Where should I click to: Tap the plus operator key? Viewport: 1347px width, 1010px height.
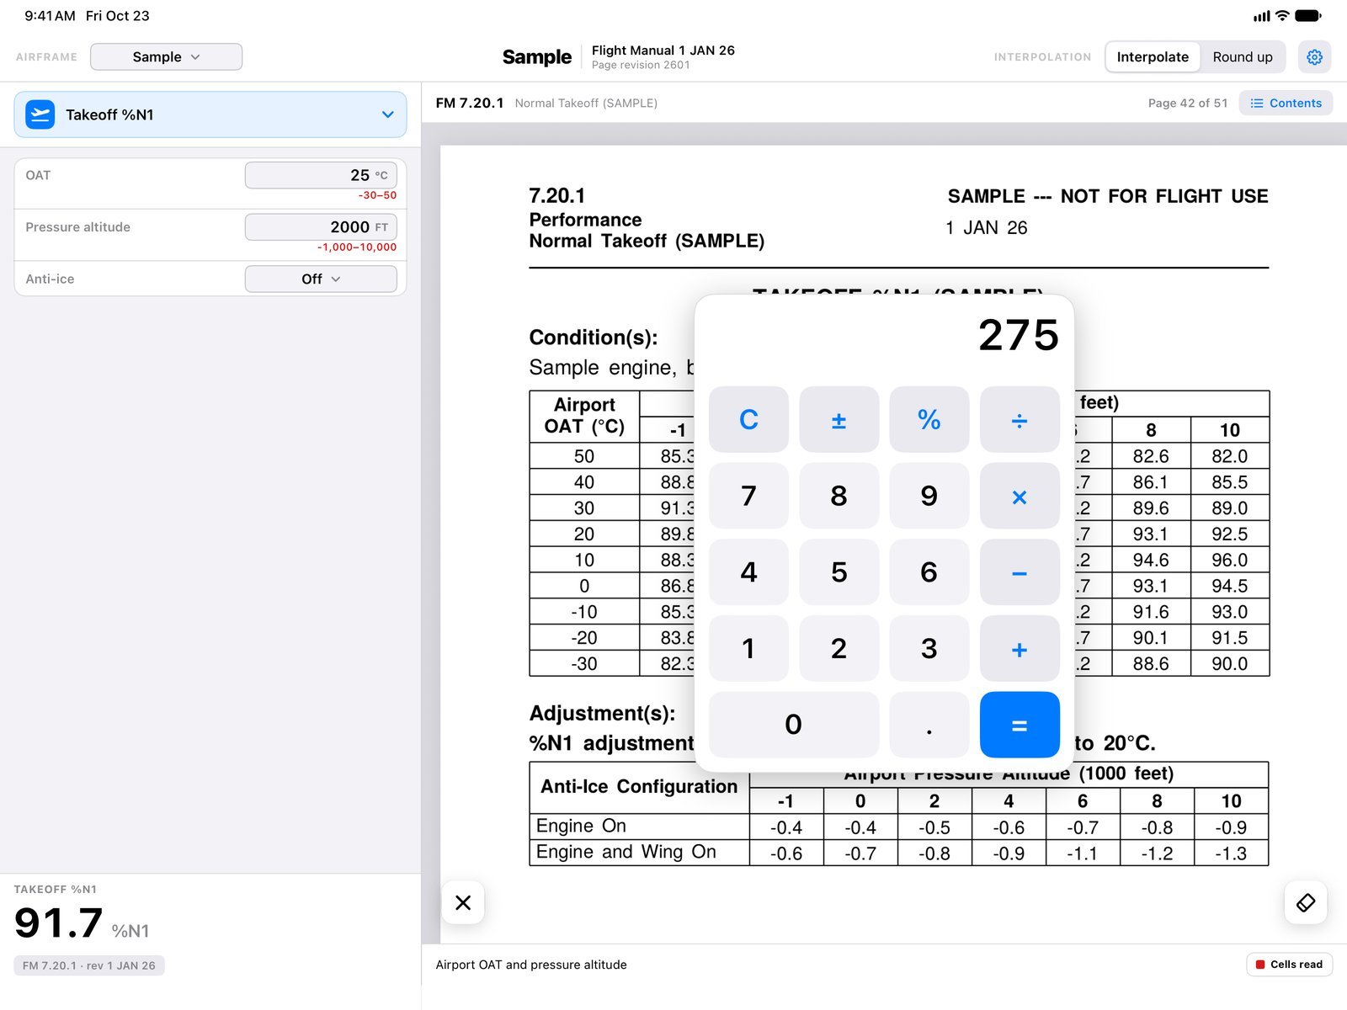click(1020, 648)
